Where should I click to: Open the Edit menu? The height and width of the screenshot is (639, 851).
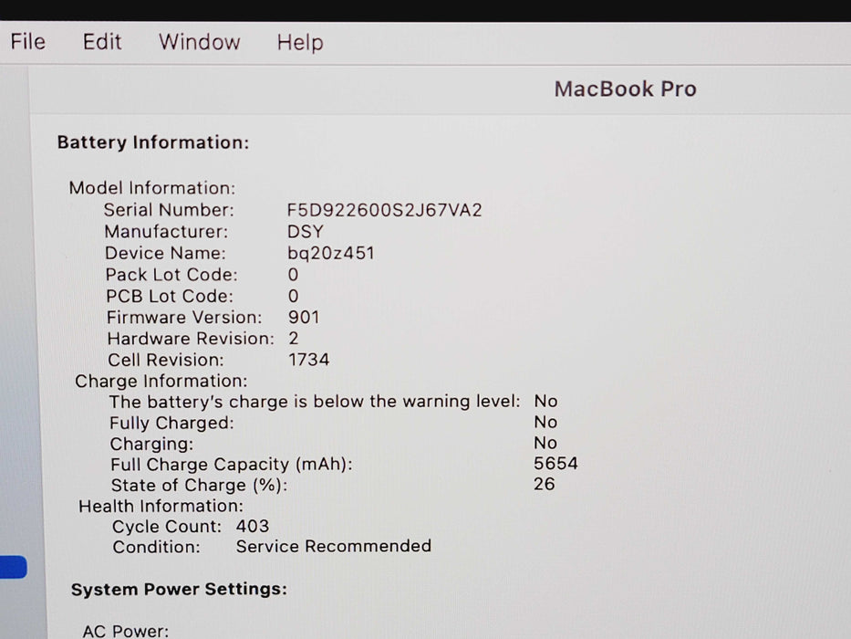point(102,42)
